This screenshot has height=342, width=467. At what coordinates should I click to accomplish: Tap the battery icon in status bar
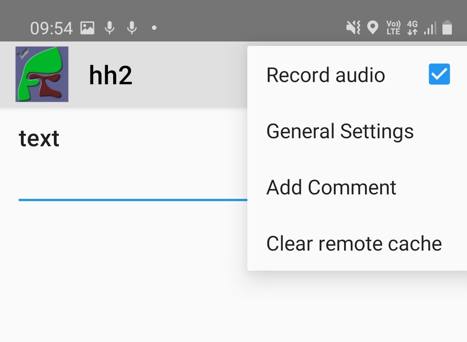[x=447, y=28]
